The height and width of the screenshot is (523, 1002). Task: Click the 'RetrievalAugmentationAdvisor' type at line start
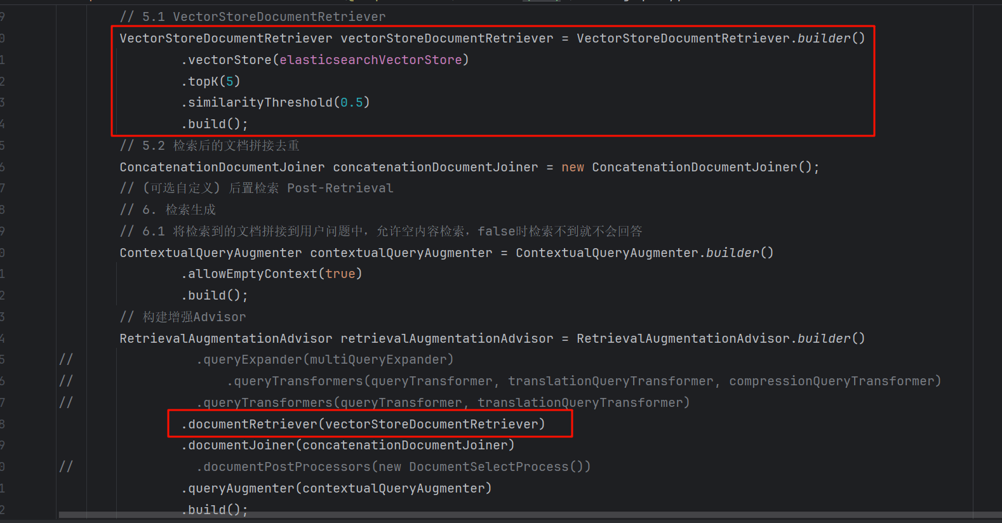[x=226, y=338]
